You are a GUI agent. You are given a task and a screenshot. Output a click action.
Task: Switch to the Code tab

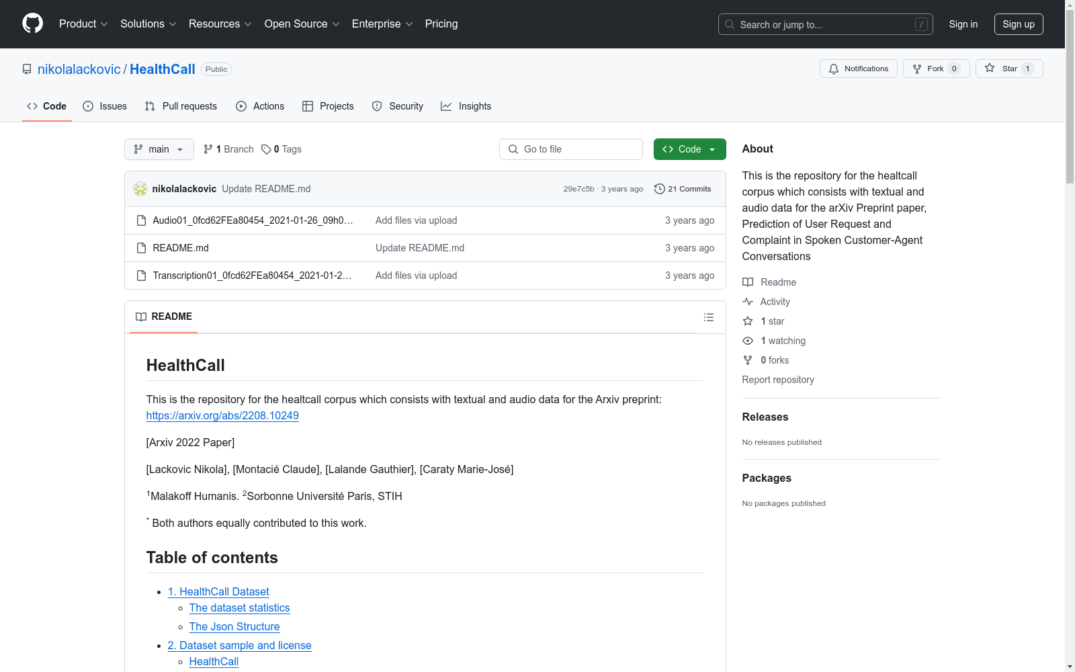coord(47,106)
